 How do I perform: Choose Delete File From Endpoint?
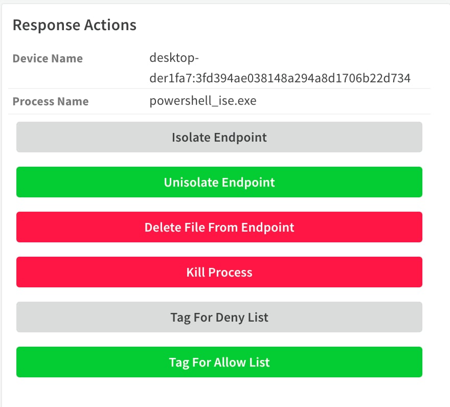point(219,227)
